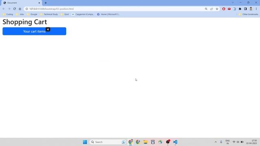Show hidden system tray icons
The height and width of the screenshot is (146, 260).
point(216,142)
